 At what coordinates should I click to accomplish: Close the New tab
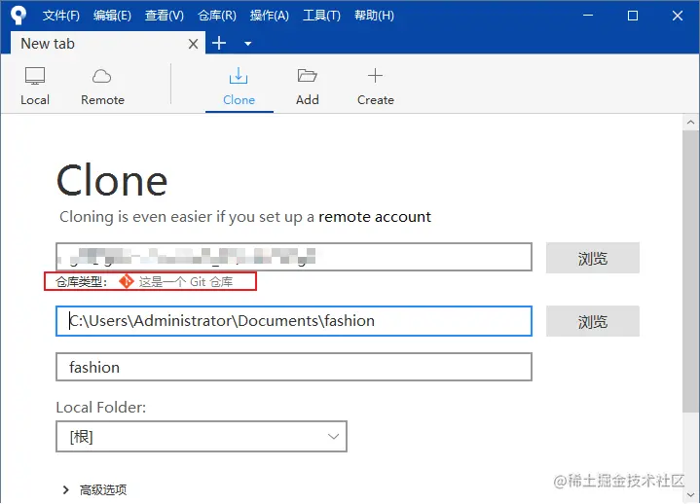point(193,44)
